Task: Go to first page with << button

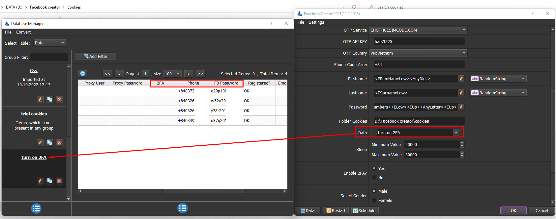Action: click(107, 74)
